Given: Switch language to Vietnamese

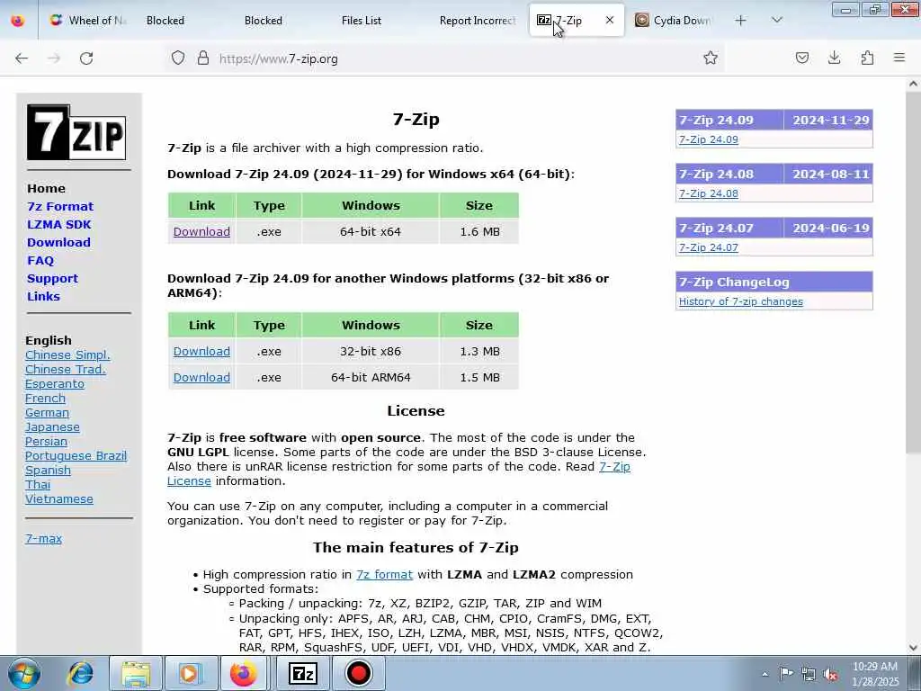Looking at the screenshot, I should coord(59,498).
